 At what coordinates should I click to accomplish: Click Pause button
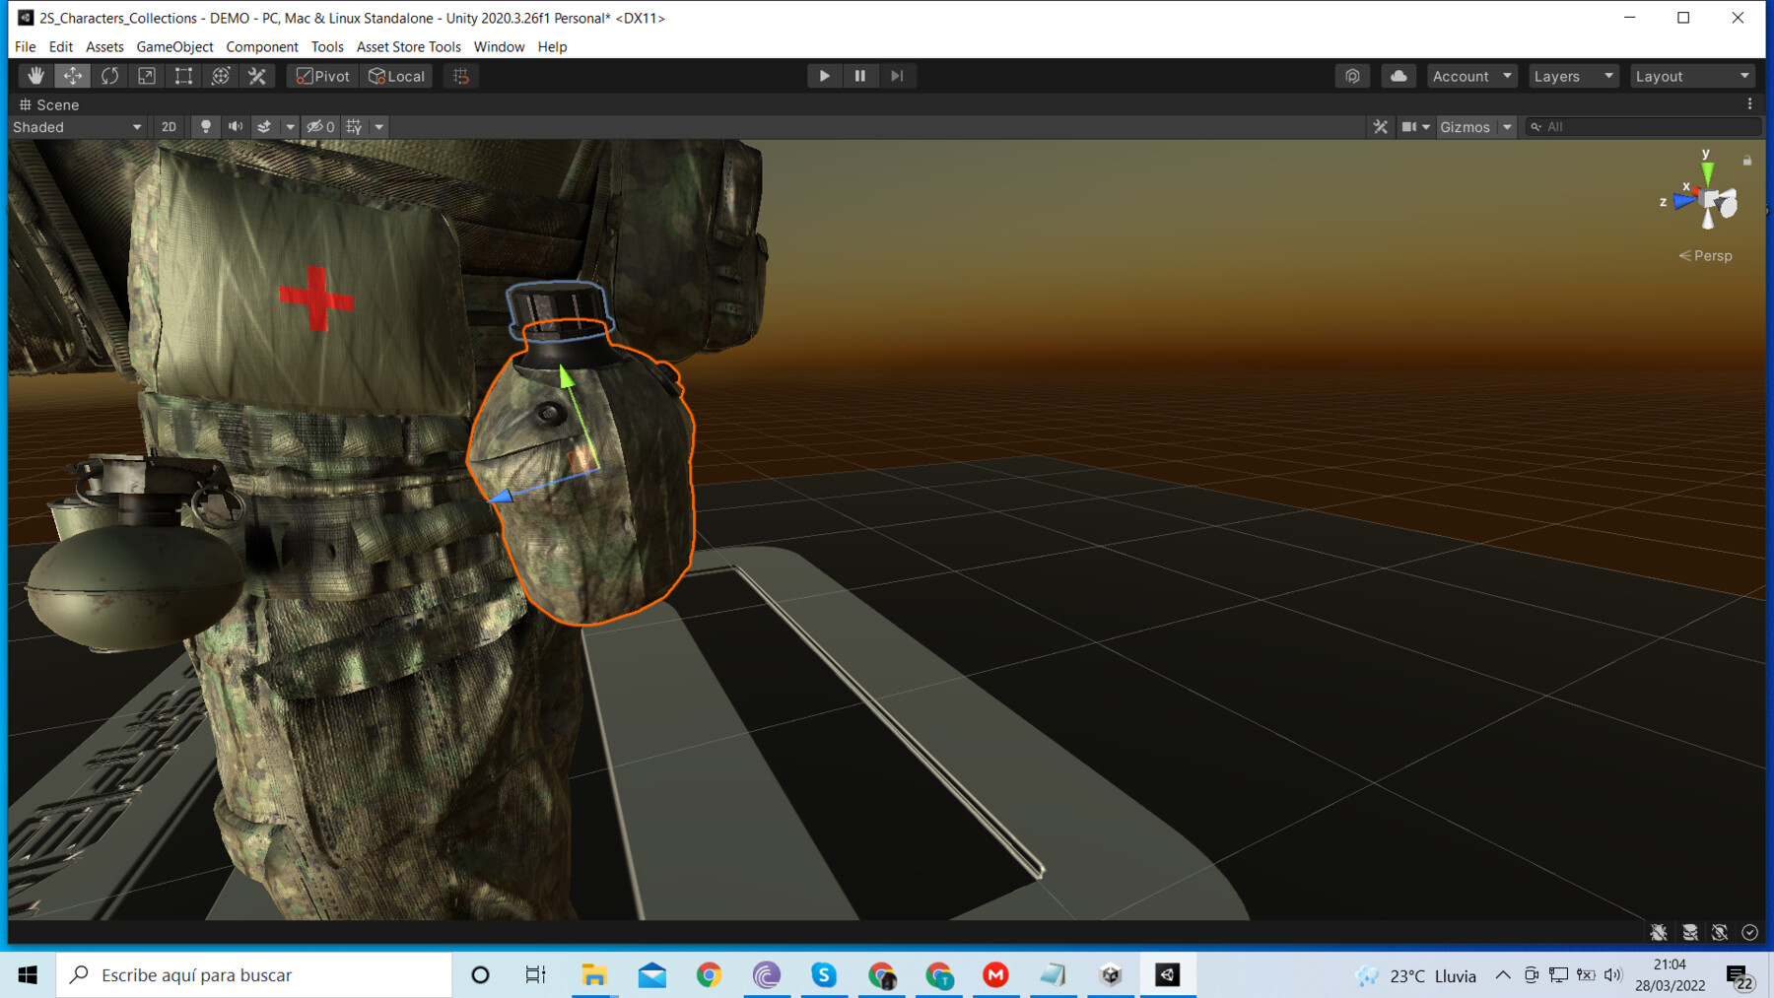(860, 76)
